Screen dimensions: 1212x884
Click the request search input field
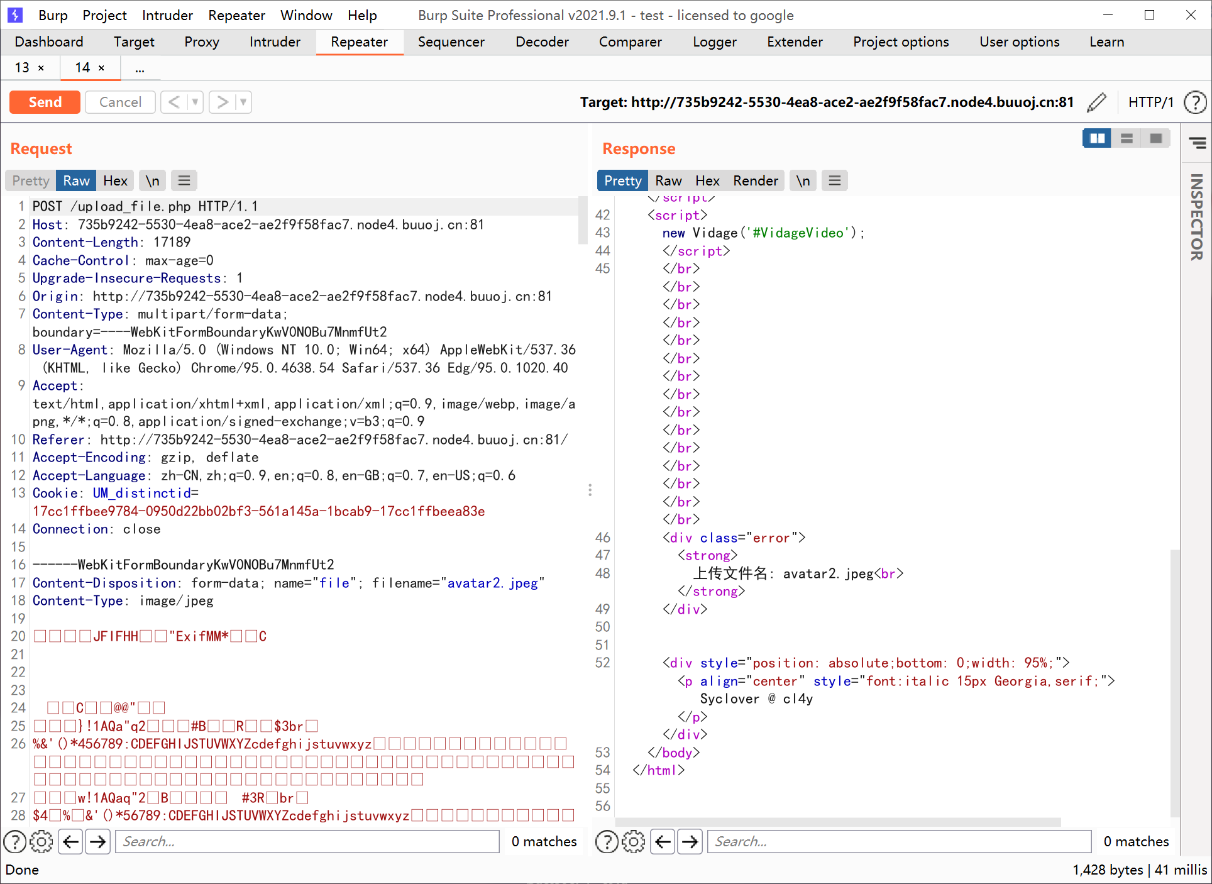[x=307, y=841]
